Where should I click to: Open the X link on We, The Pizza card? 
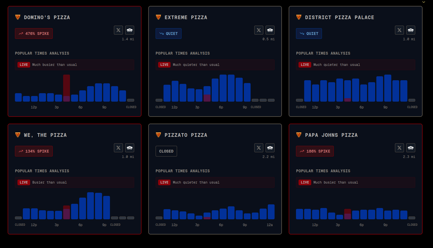point(118,148)
